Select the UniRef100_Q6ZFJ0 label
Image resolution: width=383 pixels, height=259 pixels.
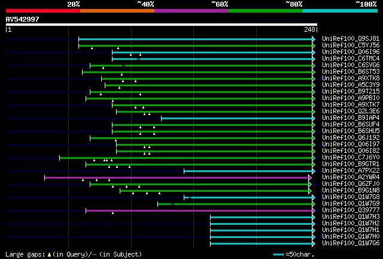pos(351,184)
